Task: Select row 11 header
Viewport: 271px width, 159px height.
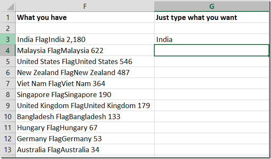Action: [8, 128]
